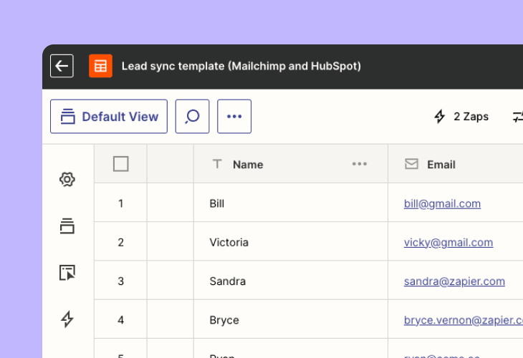
Task: Click the lightning icon beside 2 Zaps
Action: pos(440,116)
